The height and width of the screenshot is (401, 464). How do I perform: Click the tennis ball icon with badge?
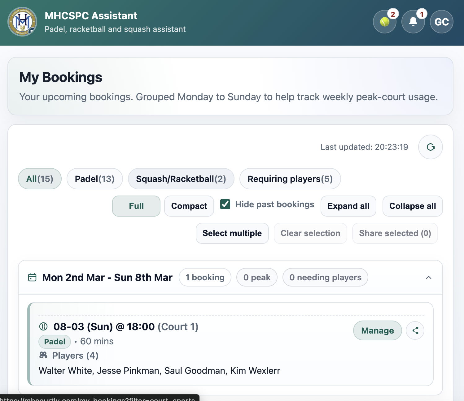pos(384,22)
